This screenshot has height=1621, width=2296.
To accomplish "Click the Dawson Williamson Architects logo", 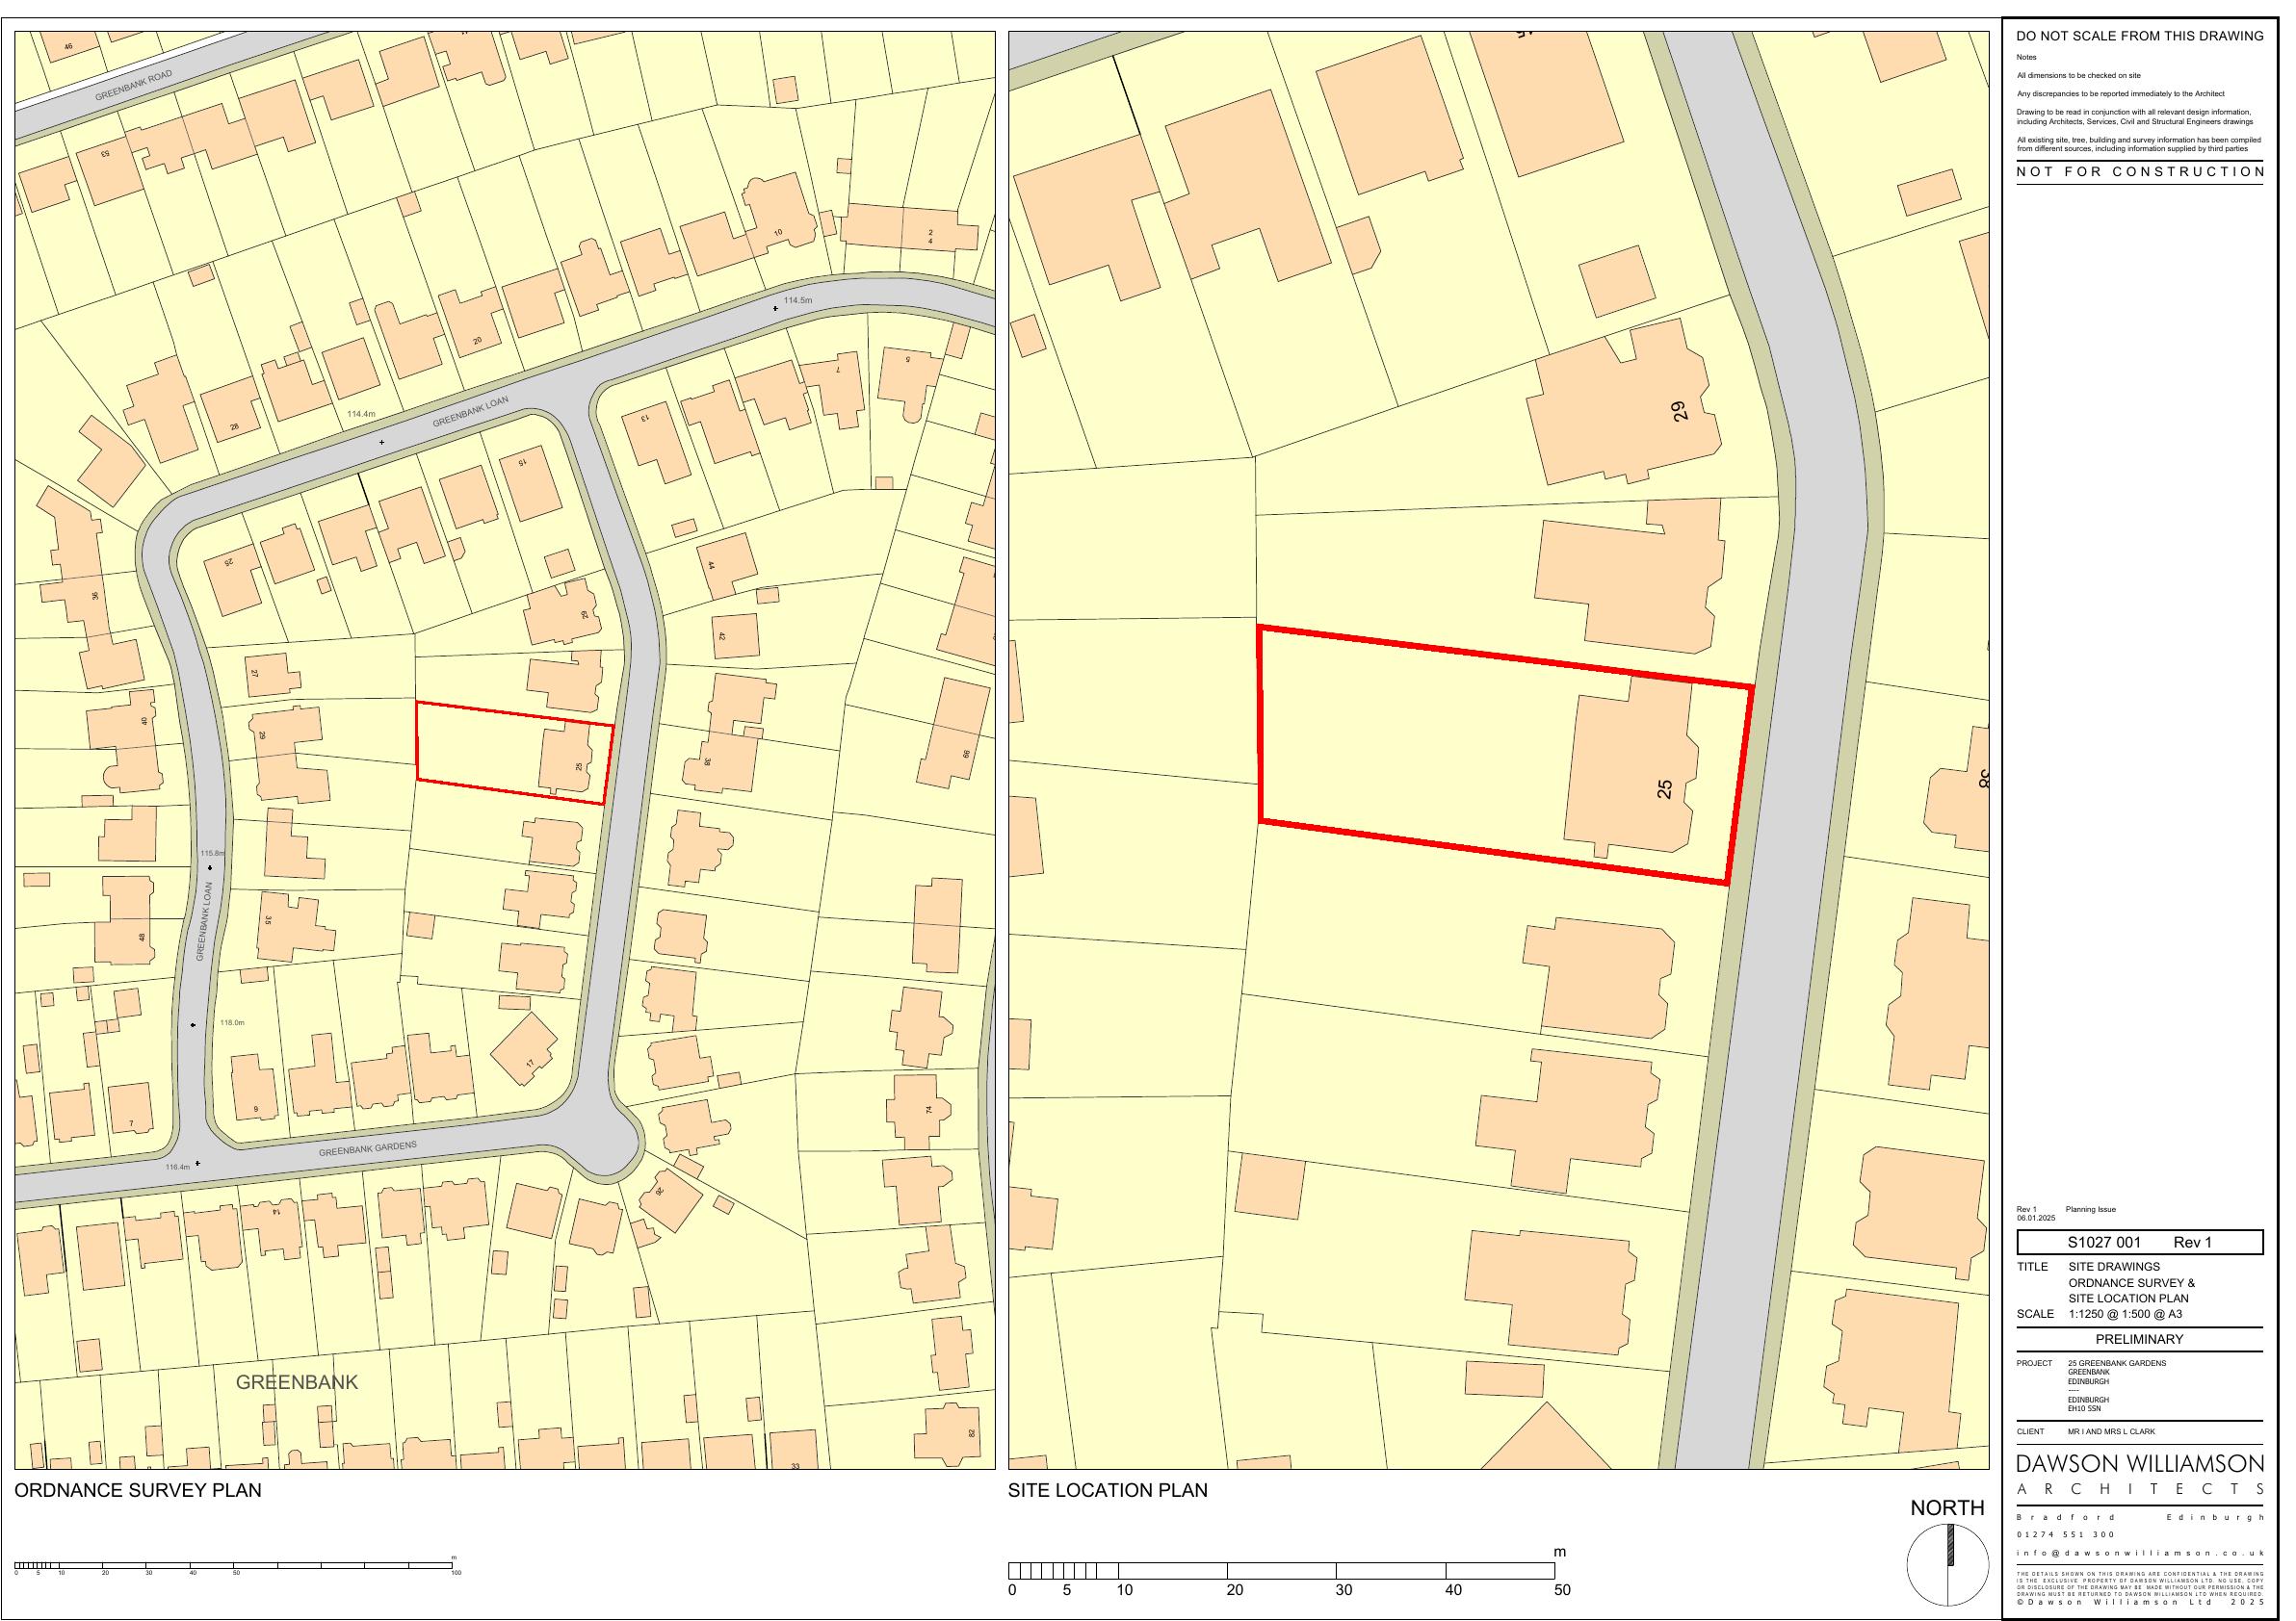I will coord(2139,1476).
